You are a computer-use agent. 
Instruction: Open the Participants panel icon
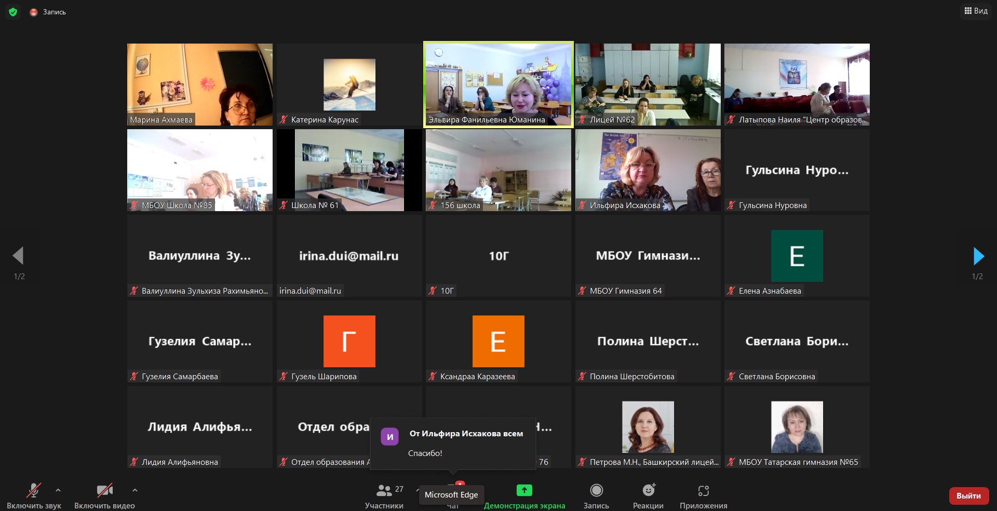click(x=384, y=490)
